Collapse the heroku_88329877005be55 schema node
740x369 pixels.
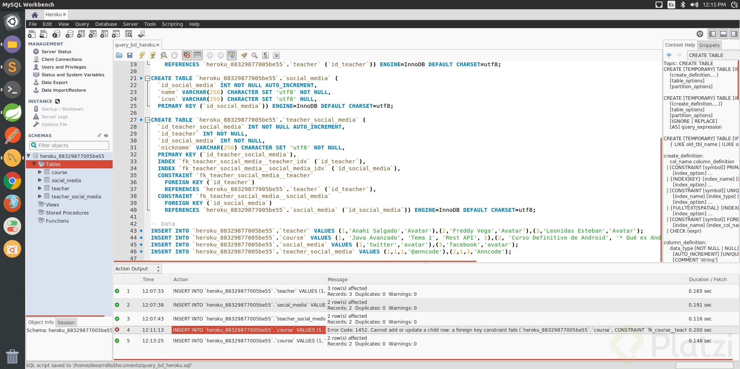29,156
